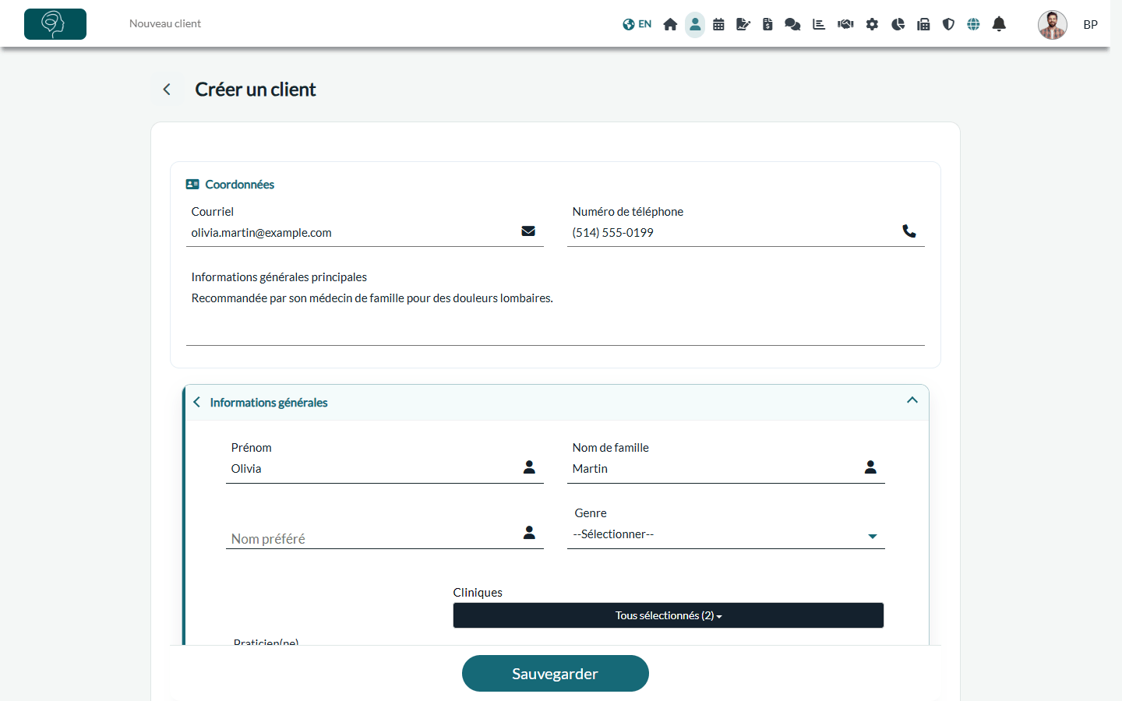
Task: Go back using arrow beside Créer un client
Action: pos(167,90)
